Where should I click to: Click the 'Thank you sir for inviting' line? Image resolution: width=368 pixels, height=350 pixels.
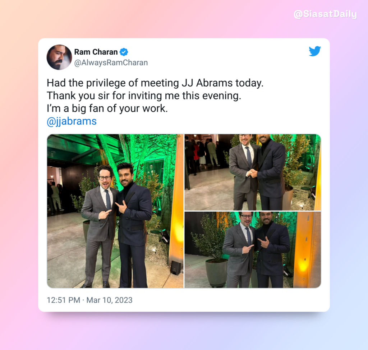click(144, 96)
